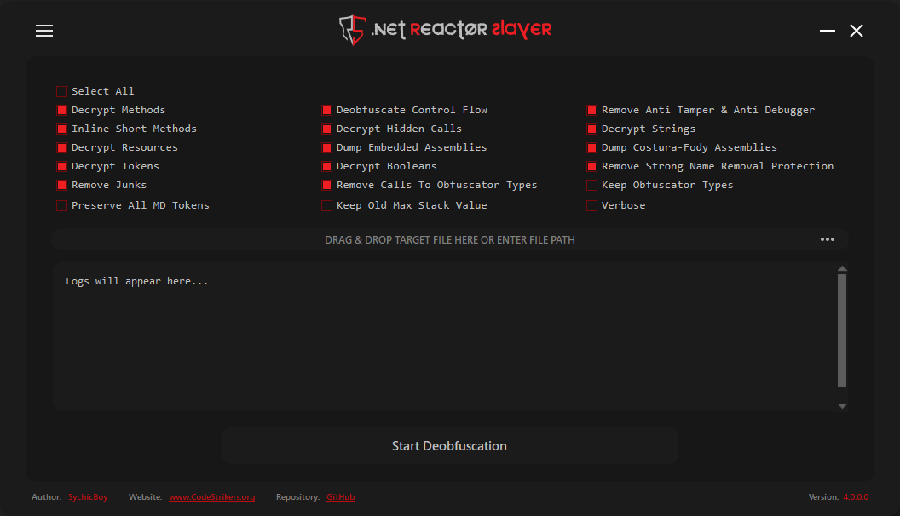
Task: Uncheck Decrypt Hidden Calls
Action: [326, 129]
